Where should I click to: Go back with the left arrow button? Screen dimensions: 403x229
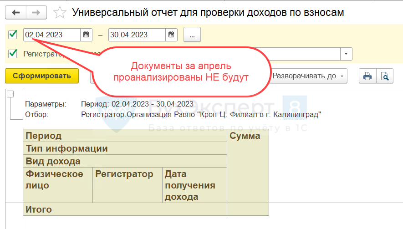[x=15, y=12]
